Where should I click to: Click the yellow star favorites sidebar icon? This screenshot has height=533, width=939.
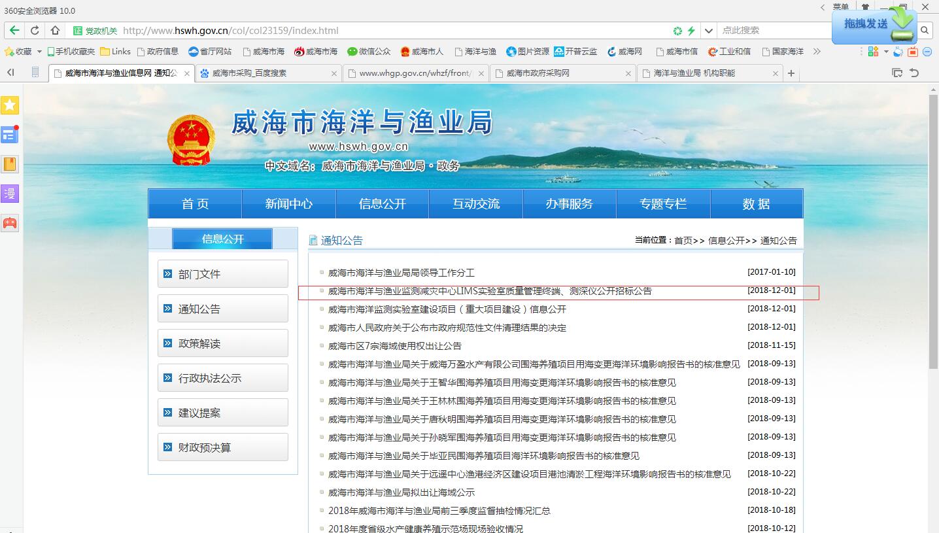tap(10, 105)
